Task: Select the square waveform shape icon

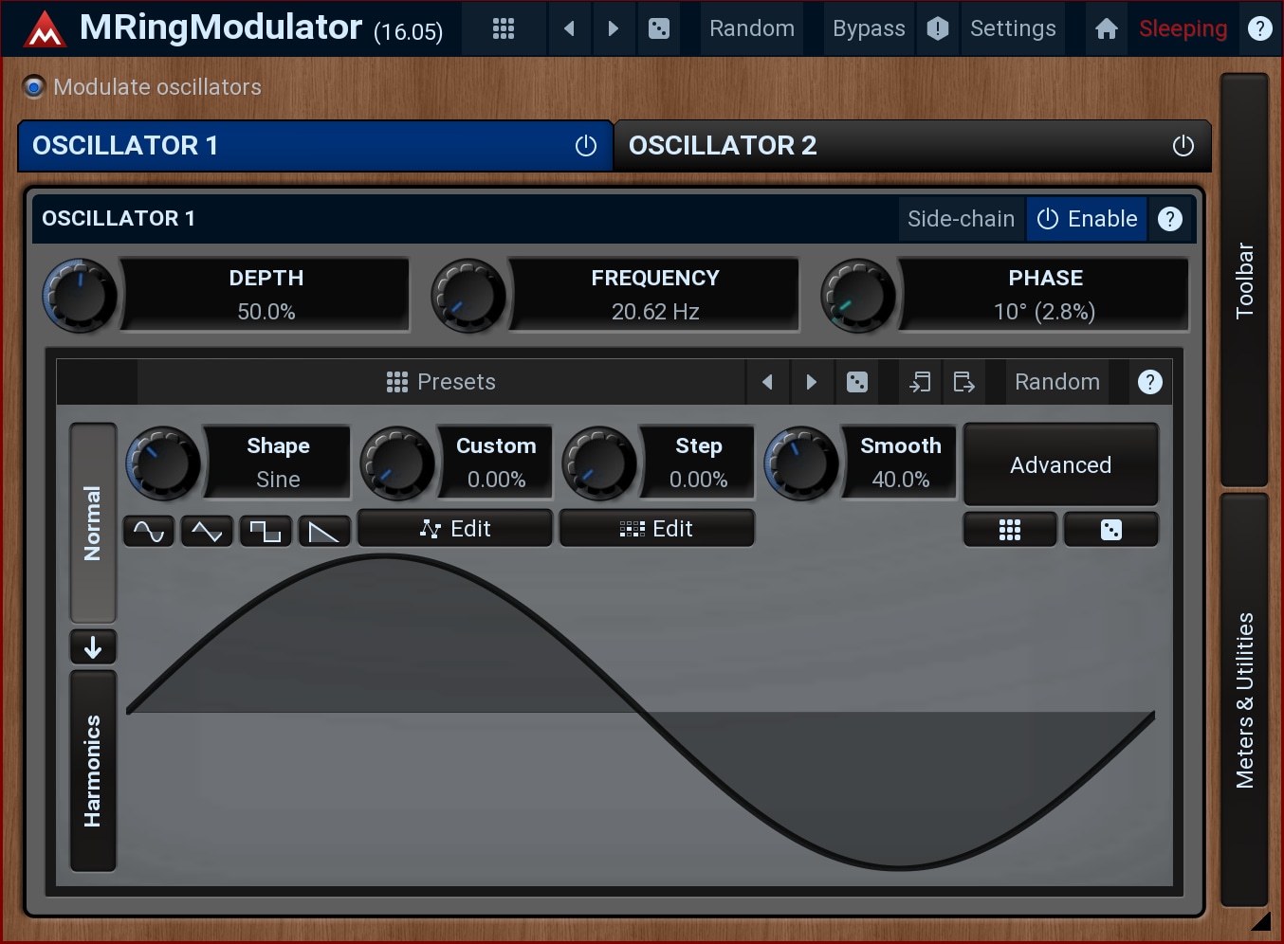Action: pos(266,531)
